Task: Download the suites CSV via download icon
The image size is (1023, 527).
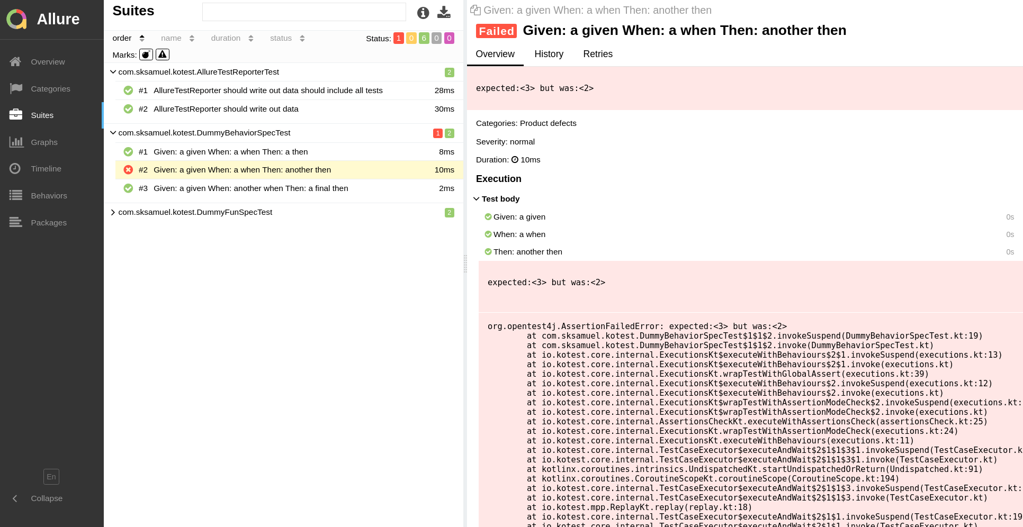Action: coord(444,13)
